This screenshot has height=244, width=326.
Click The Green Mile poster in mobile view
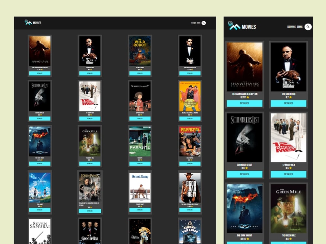pyautogui.click(x=289, y=208)
